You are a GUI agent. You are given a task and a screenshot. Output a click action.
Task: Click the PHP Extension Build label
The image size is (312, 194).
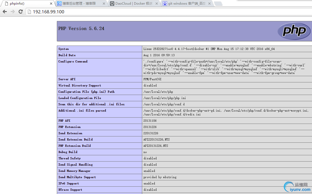click(x=74, y=146)
